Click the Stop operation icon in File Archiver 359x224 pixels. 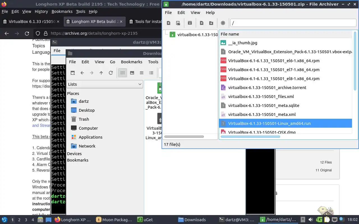click(223, 23)
